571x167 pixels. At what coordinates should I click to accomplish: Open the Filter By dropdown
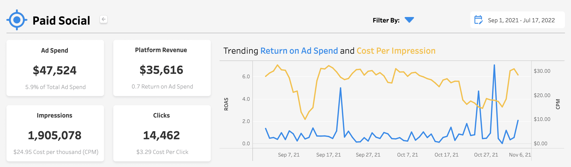pyautogui.click(x=409, y=20)
